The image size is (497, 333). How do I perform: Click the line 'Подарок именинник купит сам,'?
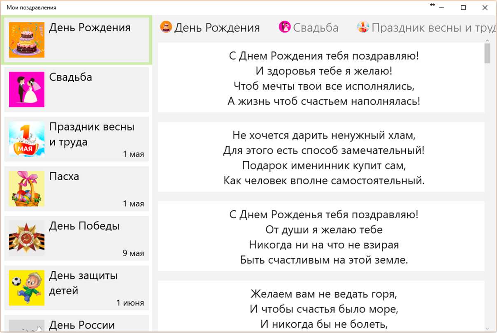point(324,165)
